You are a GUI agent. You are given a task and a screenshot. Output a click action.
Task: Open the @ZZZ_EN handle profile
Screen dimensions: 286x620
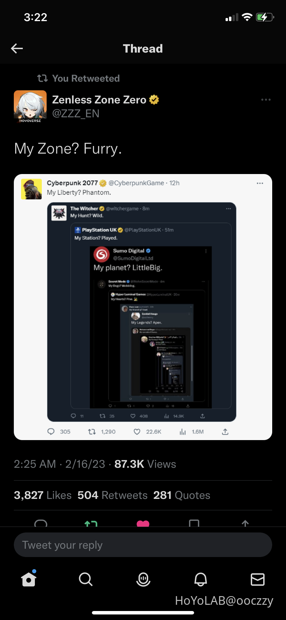point(76,113)
